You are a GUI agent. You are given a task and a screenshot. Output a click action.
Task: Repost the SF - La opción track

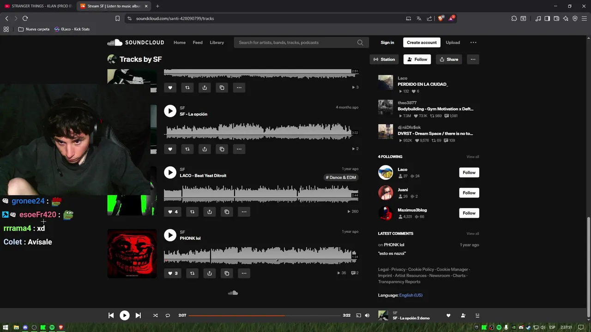(x=187, y=149)
